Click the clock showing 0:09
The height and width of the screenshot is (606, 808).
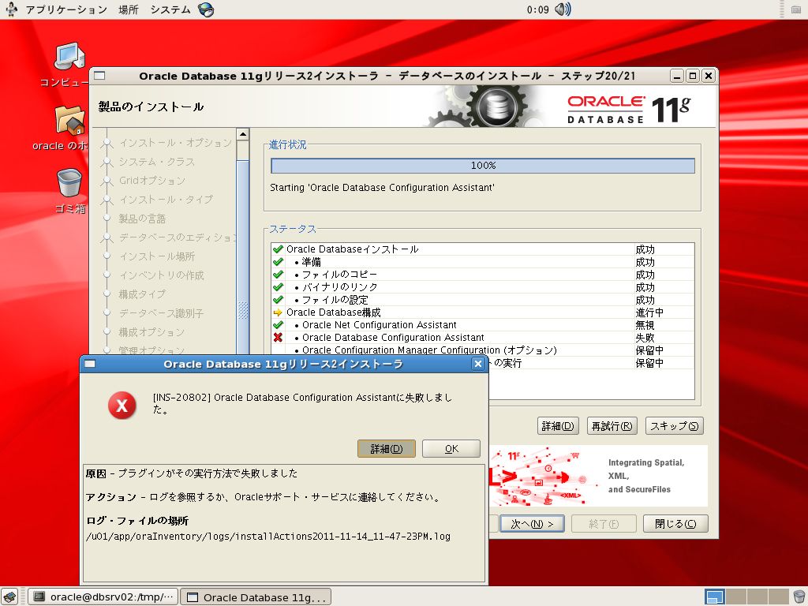tap(537, 9)
